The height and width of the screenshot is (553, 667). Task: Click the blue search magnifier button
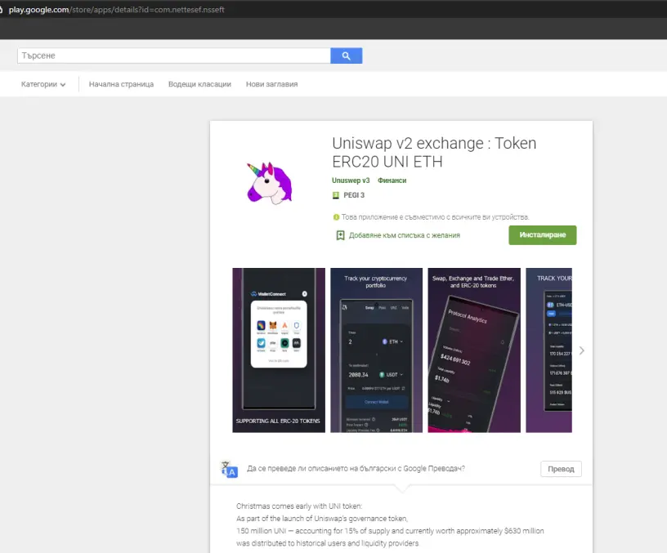(347, 56)
